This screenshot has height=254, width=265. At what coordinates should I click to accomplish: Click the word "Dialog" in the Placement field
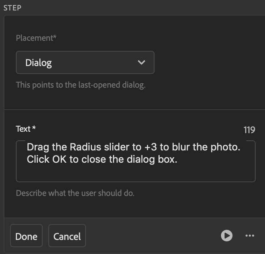pos(39,63)
